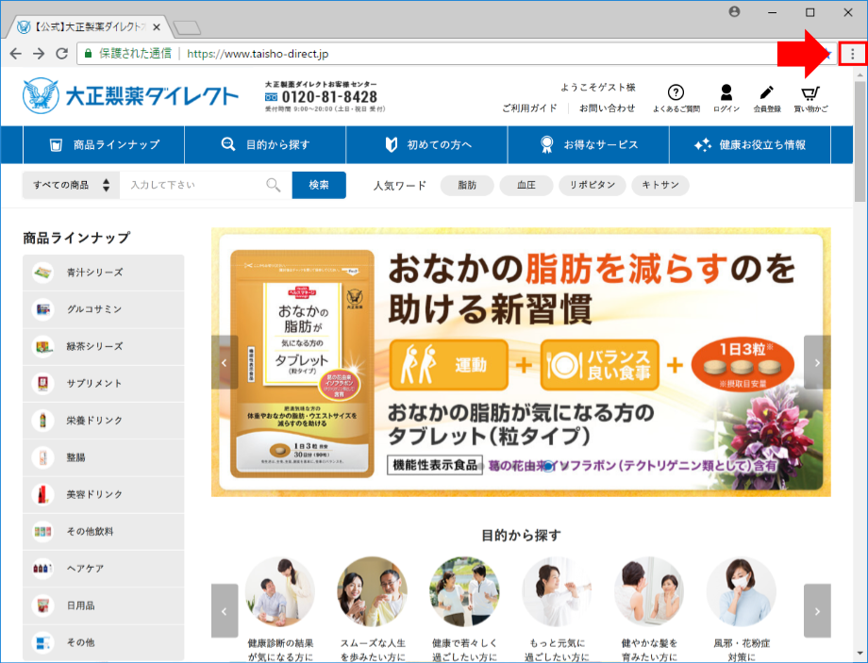This screenshot has height=663, width=868.
Task: Click the おなかの脂肪 tablet banner
Action: click(x=521, y=362)
